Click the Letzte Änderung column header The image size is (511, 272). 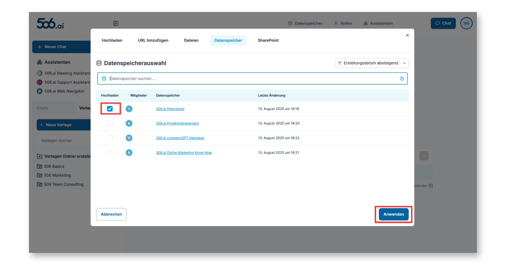272,95
